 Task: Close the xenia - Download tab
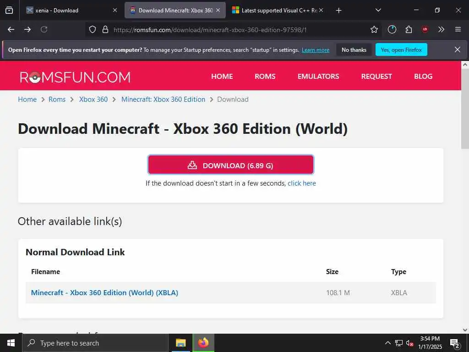click(115, 10)
